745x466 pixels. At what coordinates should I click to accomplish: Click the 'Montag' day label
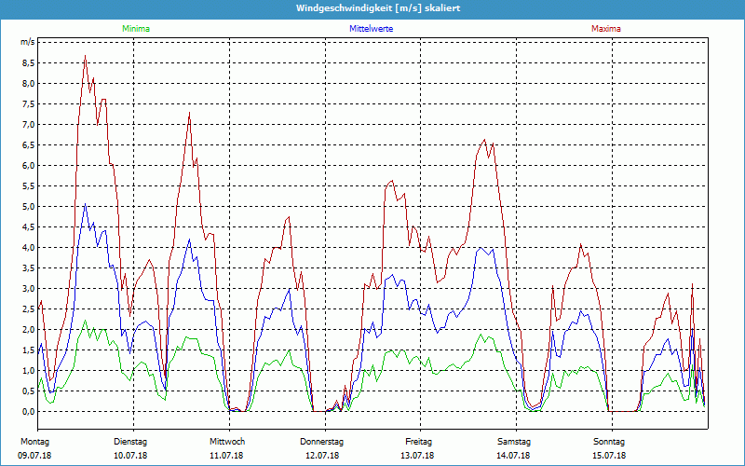click(34, 442)
